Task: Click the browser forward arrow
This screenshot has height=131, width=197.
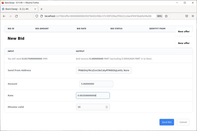Action: pyautogui.click(x=10, y=16)
